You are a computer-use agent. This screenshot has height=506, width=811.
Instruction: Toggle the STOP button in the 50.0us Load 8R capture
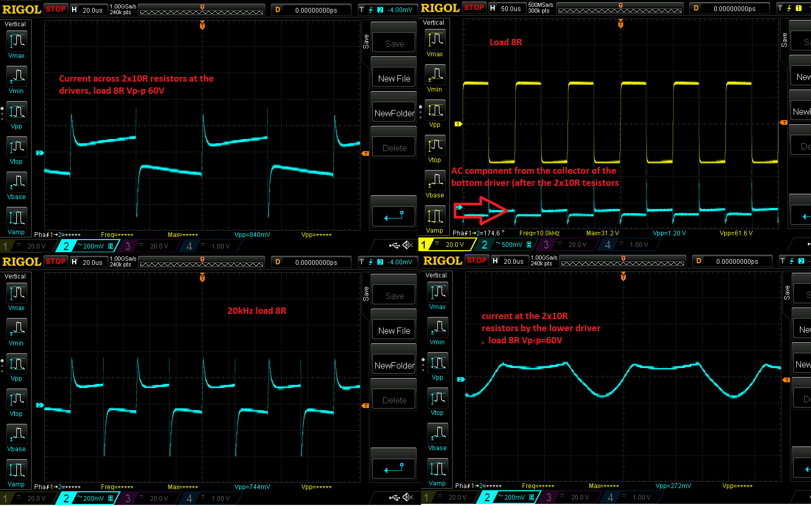tap(474, 7)
